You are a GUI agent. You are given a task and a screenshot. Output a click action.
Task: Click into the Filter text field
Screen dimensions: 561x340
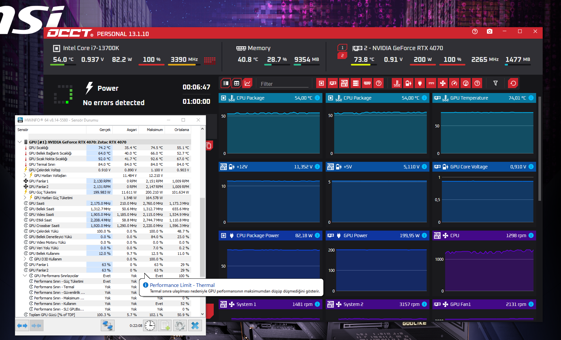(x=284, y=84)
